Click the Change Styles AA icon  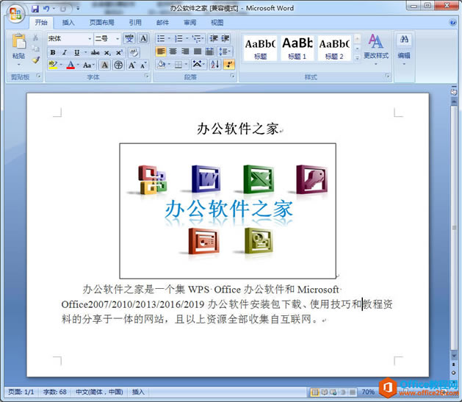(375, 41)
